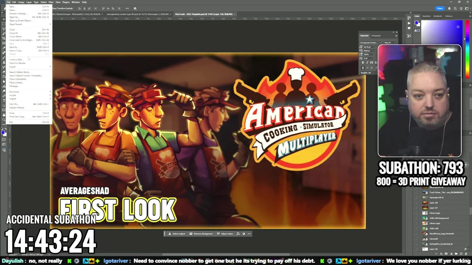Viewport: 472px width, 265px height.
Task: Open the font size dropdown arrow
Action: coord(376,47)
